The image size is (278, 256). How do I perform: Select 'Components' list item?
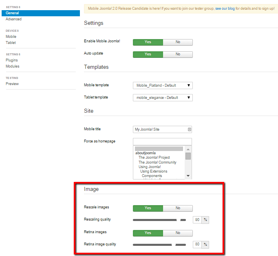152,176
